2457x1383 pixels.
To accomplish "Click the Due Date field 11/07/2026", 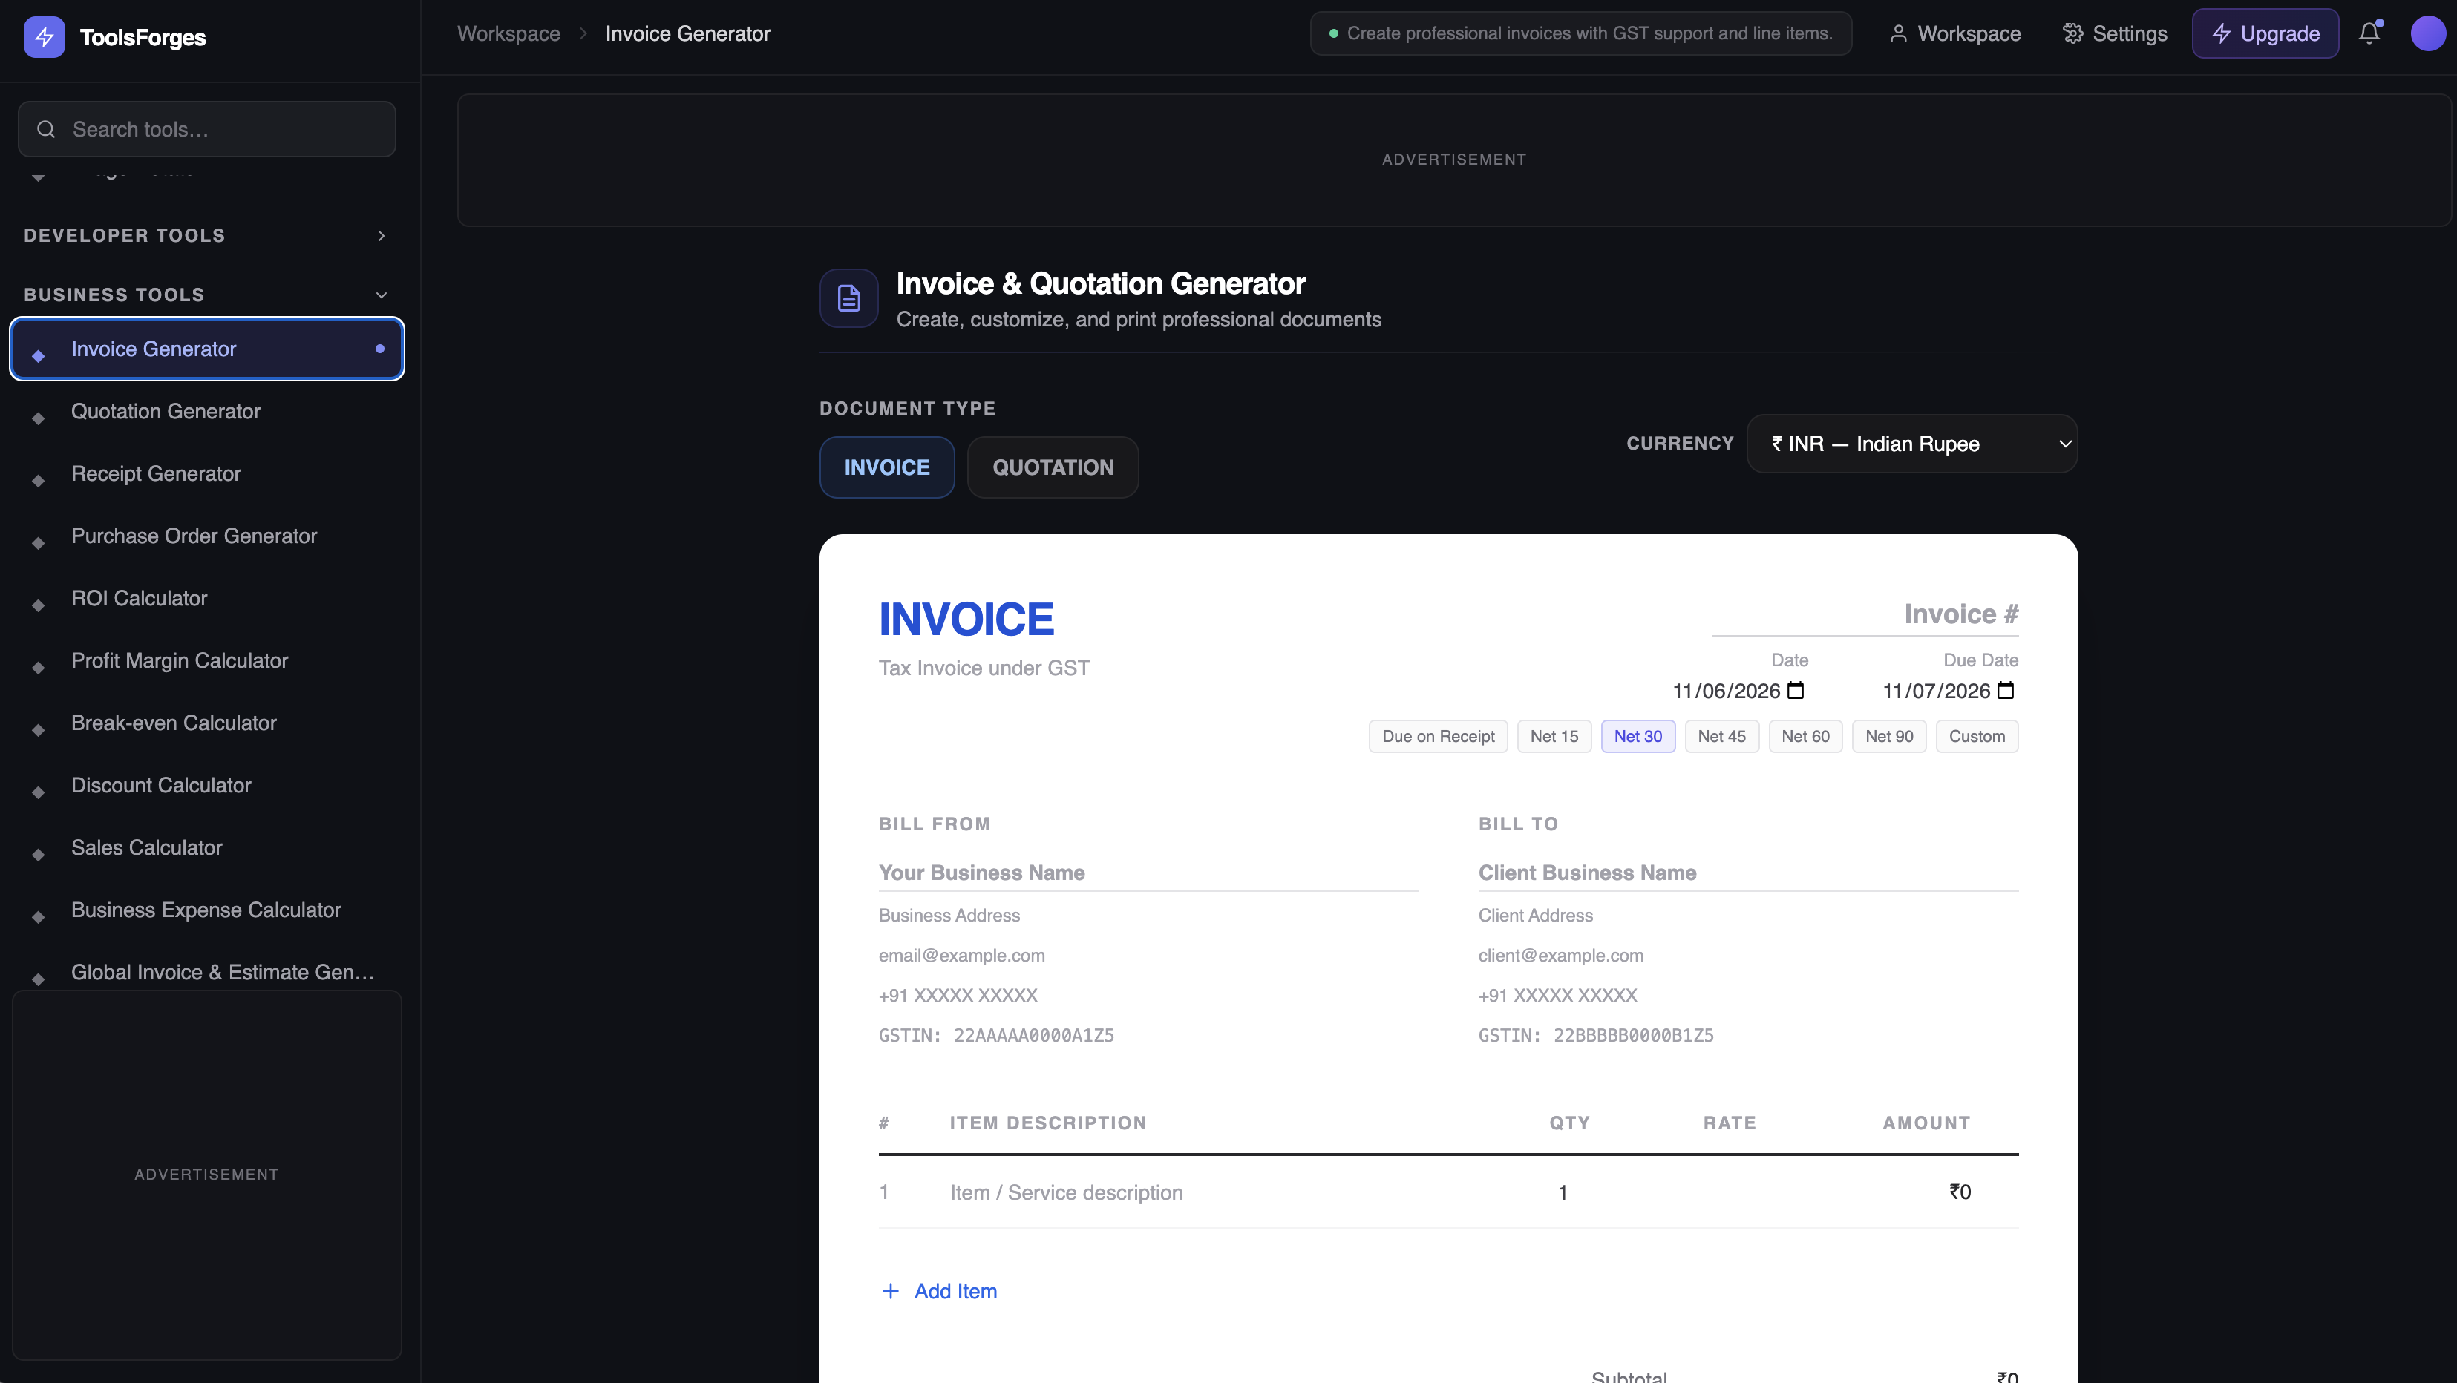I will point(1949,690).
